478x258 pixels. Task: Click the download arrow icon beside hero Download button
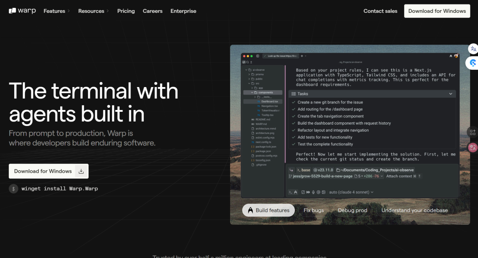tap(81, 171)
